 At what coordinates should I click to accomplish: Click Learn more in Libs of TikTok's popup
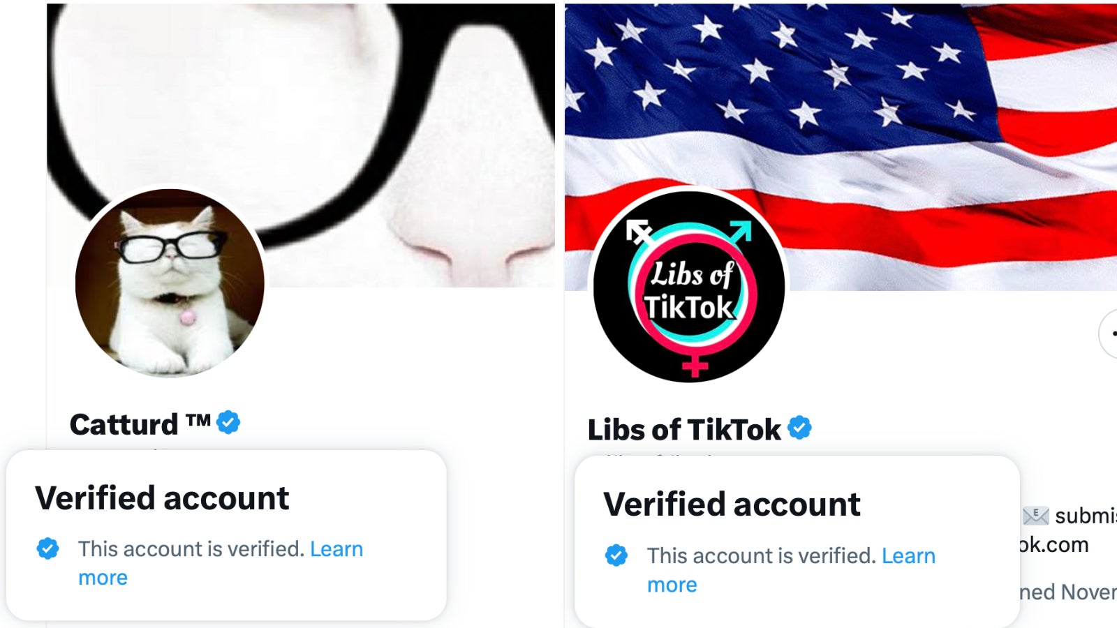(909, 556)
